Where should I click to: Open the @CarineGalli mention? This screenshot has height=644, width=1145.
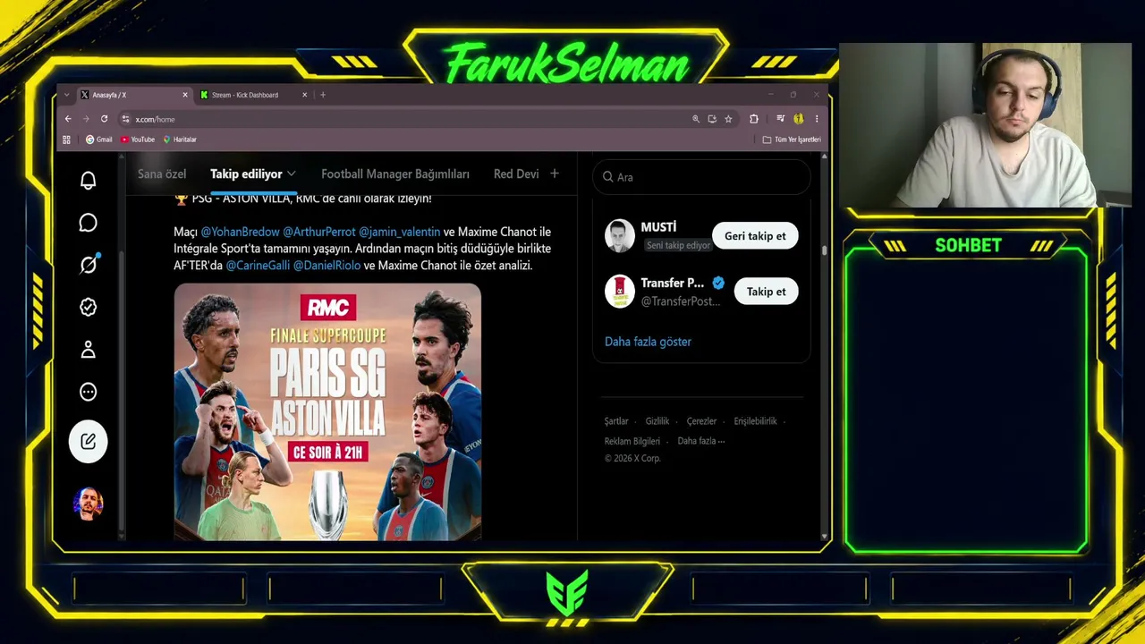pos(258,266)
